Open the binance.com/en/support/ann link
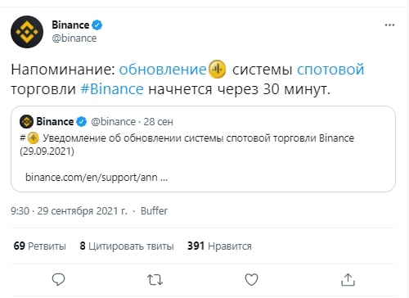This screenshot has width=409, height=298. (x=97, y=178)
